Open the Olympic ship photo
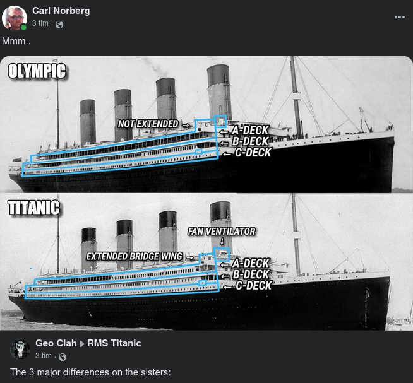 (x=206, y=124)
